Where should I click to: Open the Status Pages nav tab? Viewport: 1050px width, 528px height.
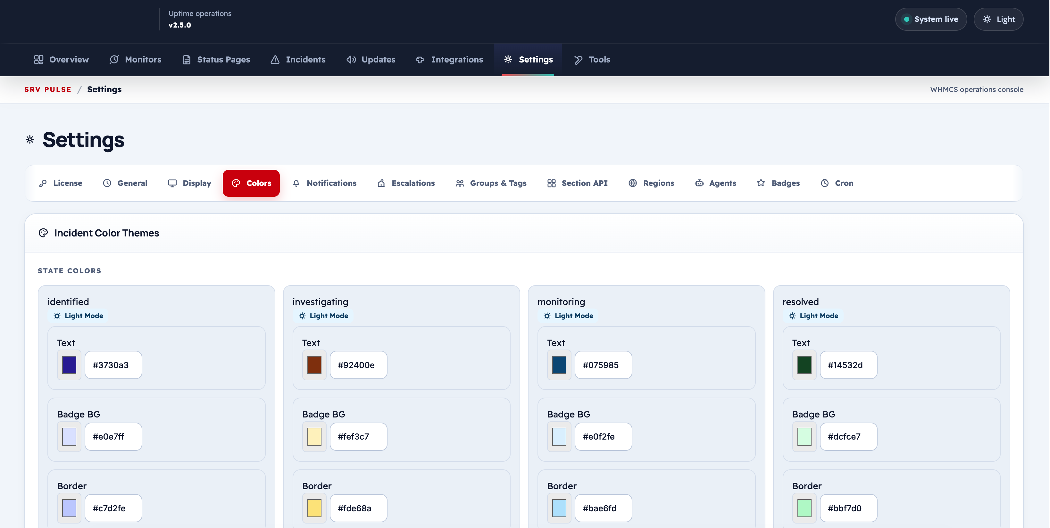(216, 60)
